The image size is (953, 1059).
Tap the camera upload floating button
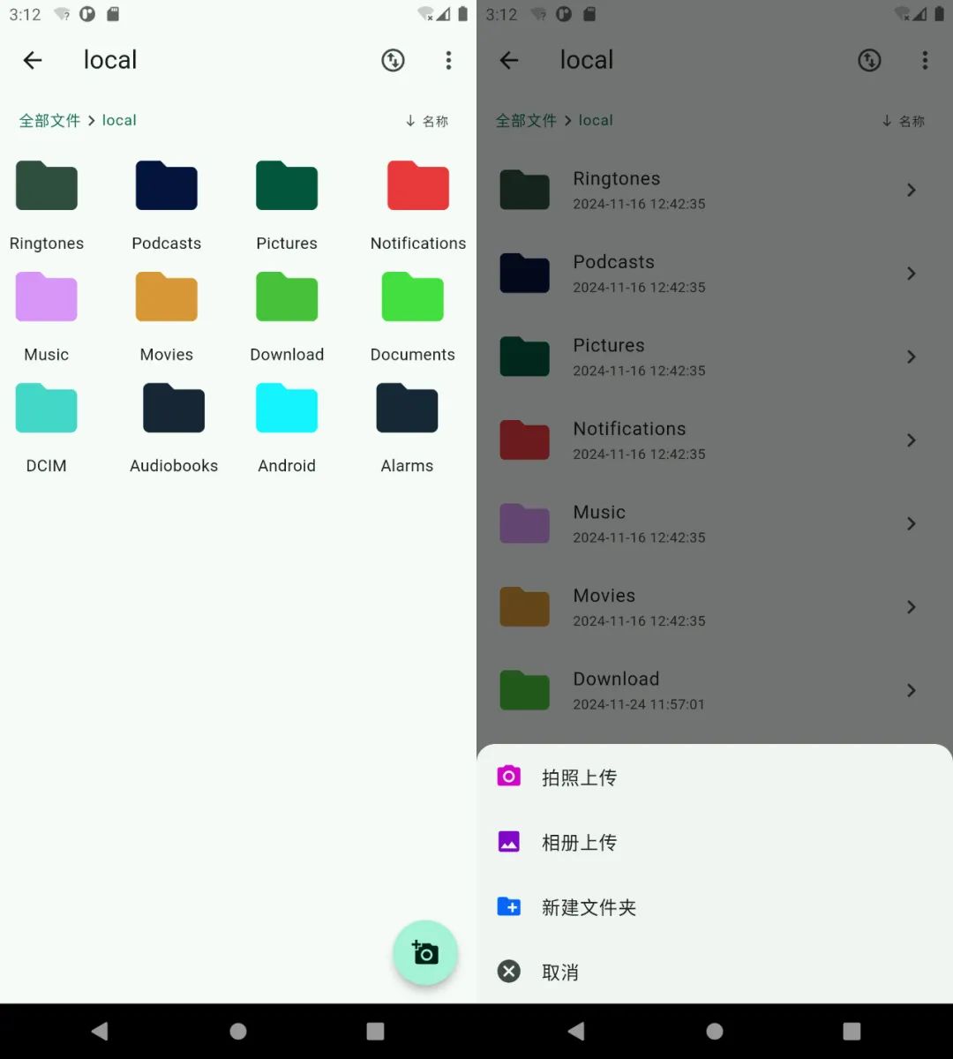tap(424, 953)
